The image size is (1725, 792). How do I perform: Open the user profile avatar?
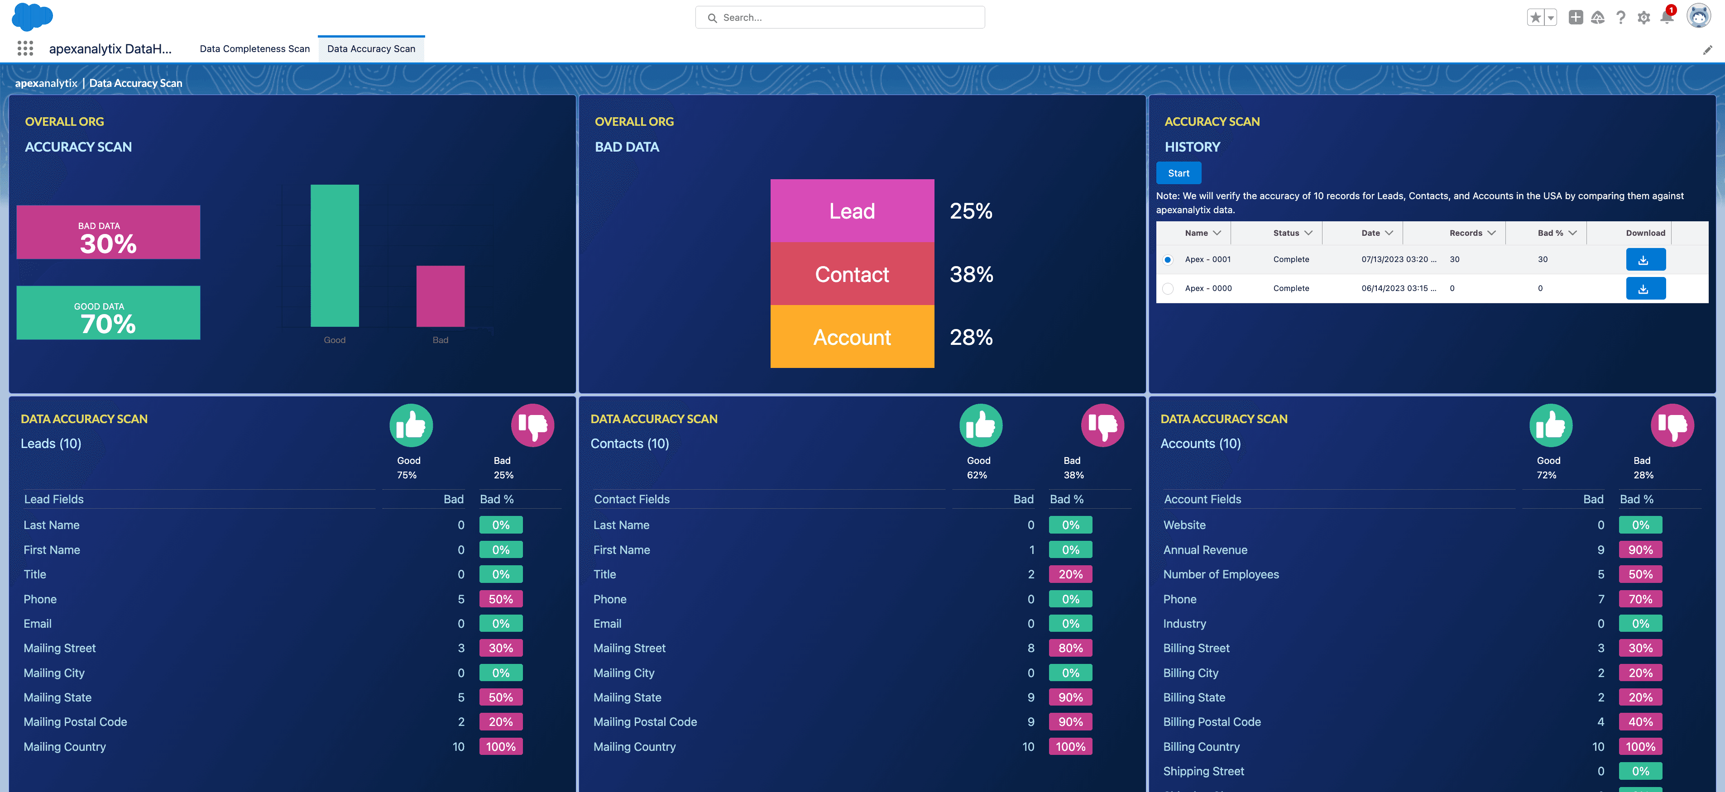point(1698,16)
